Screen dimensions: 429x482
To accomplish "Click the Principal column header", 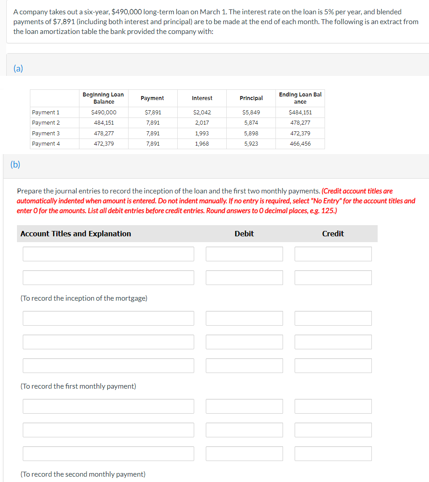I will (251, 98).
